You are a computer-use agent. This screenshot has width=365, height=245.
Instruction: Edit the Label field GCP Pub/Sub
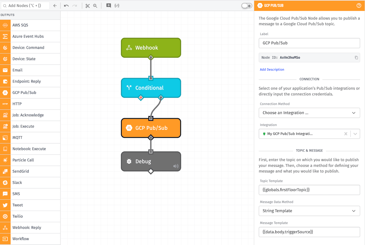point(309,43)
